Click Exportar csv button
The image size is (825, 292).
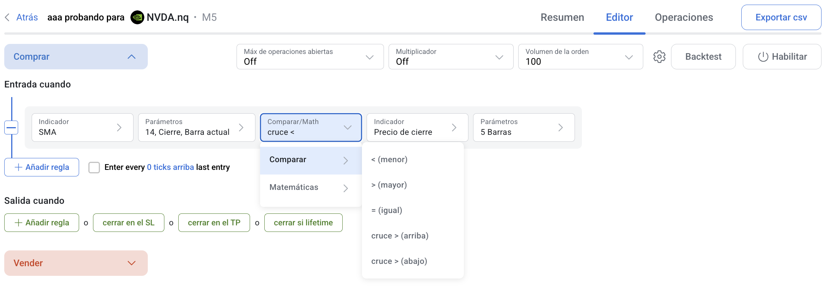coord(781,17)
